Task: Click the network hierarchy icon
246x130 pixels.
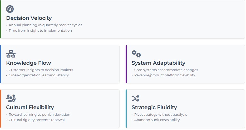Action: (x=11, y=54)
